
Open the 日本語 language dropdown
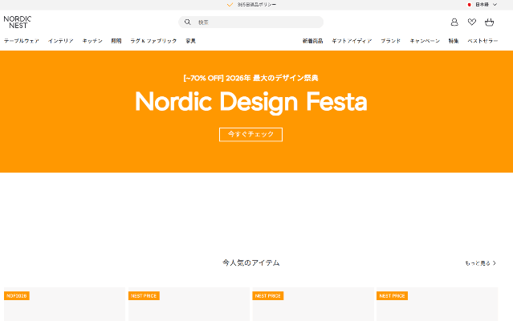tap(486, 5)
